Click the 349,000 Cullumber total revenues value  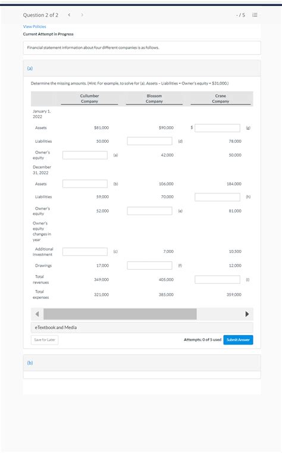point(102,280)
